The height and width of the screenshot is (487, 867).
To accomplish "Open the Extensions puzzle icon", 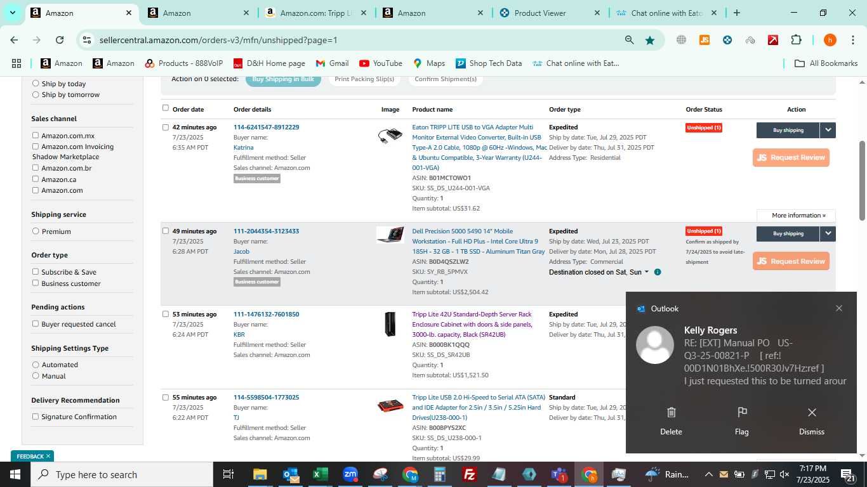I will [796, 40].
